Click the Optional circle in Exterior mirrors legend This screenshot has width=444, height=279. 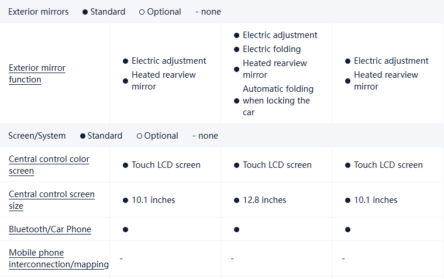coord(142,12)
